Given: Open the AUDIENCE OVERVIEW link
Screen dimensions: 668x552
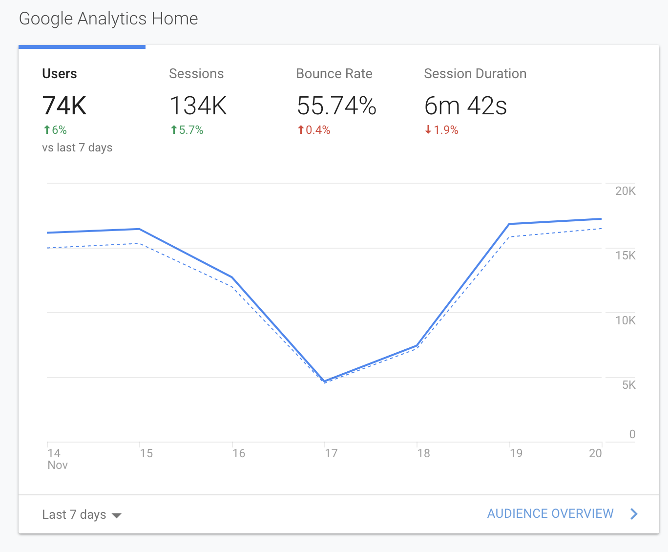Looking at the screenshot, I should (550, 514).
